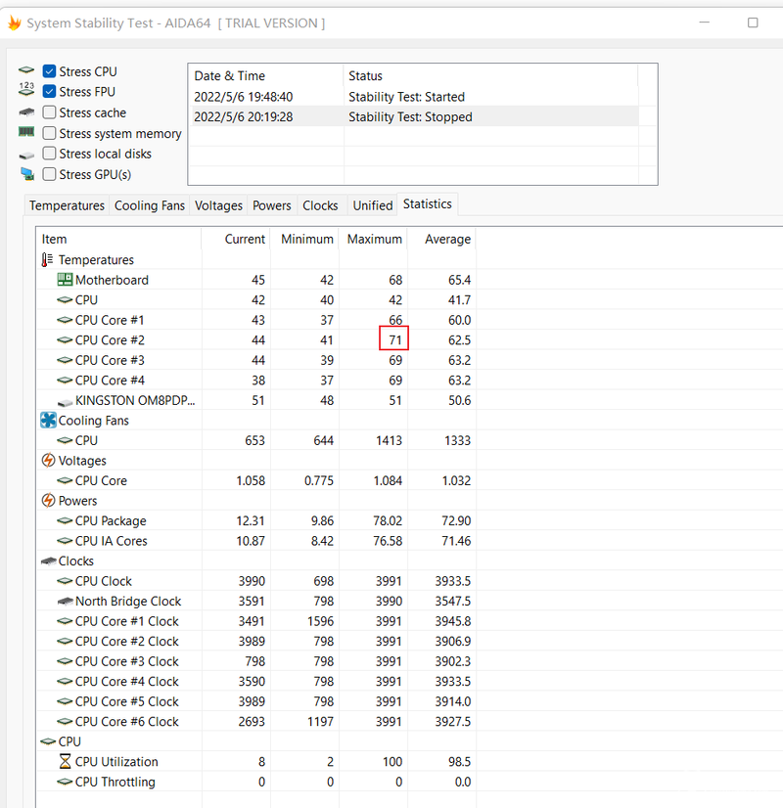Uncheck the Stress CPU checkbox
783x808 pixels.
49,71
